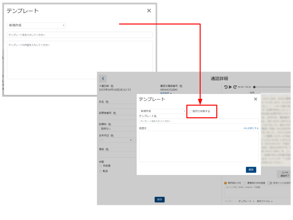The width and height of the screenshot is (293, 220).
Task: Click copy icon beside 診察券番号
Action: (114, 113)
